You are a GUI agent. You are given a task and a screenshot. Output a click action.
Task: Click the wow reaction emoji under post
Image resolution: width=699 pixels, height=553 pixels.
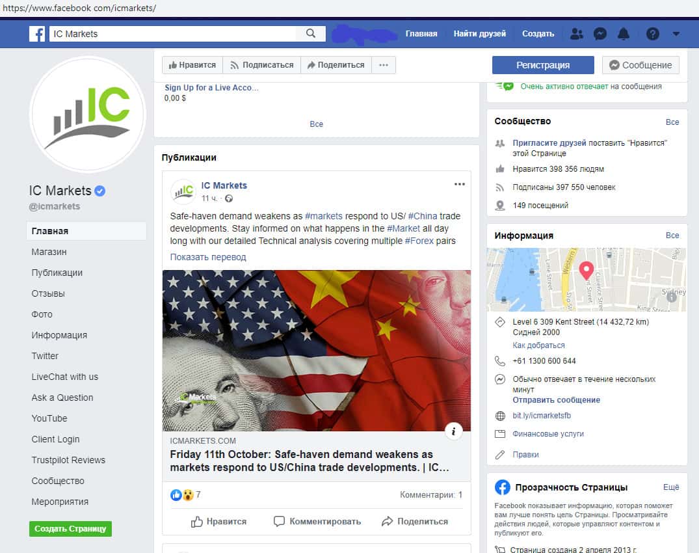[188, 494]
